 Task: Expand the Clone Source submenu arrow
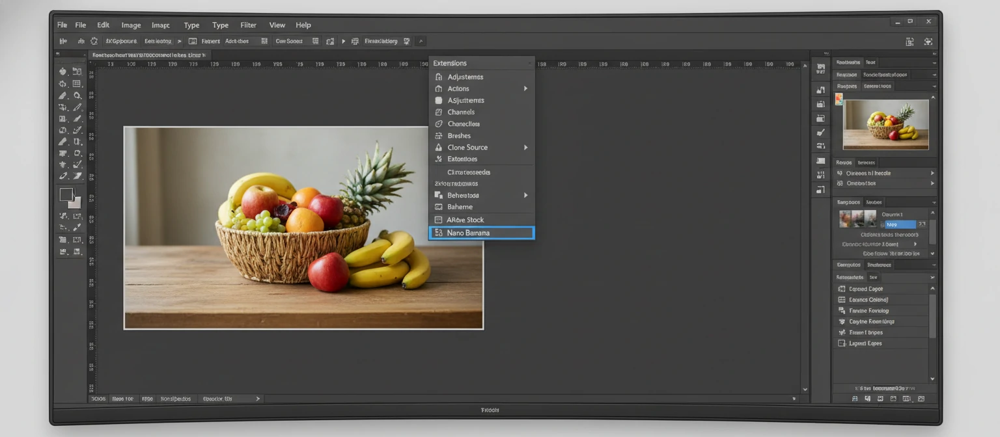pyautogui.click(x=527, y=147)
